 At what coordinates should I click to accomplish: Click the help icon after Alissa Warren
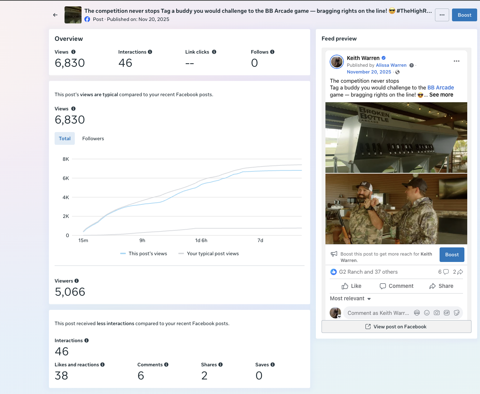point(412,65)
